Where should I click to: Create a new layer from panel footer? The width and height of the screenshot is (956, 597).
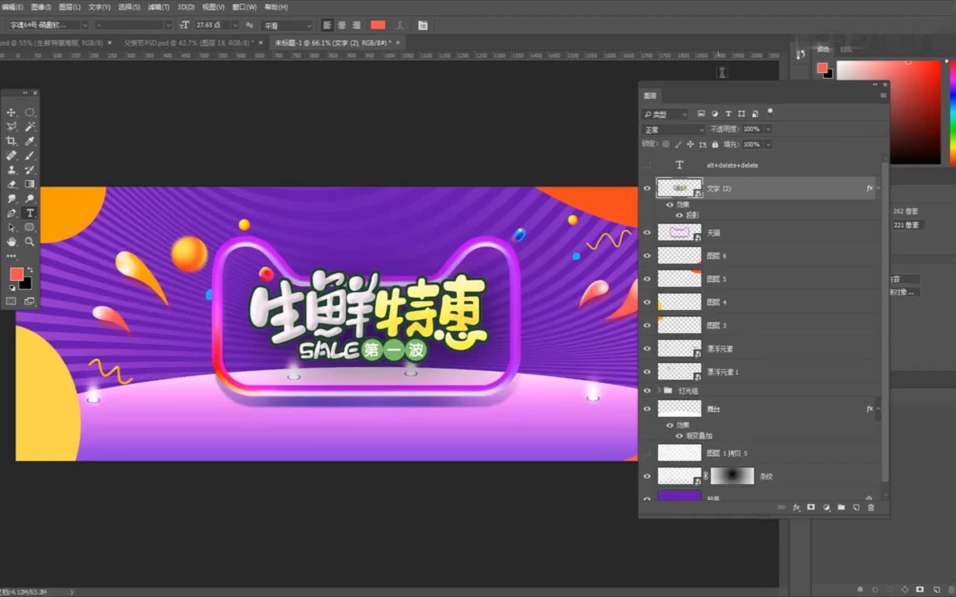click(x=856, y=507)
